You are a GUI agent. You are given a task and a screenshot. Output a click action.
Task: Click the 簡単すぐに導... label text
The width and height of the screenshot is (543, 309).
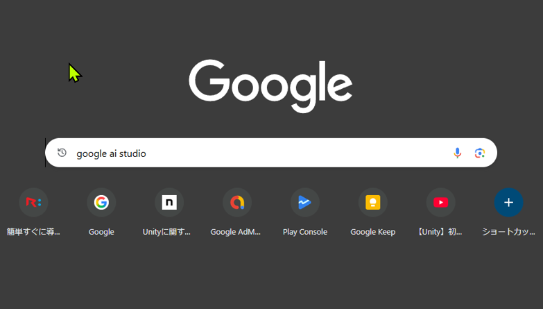click(33, 232)
